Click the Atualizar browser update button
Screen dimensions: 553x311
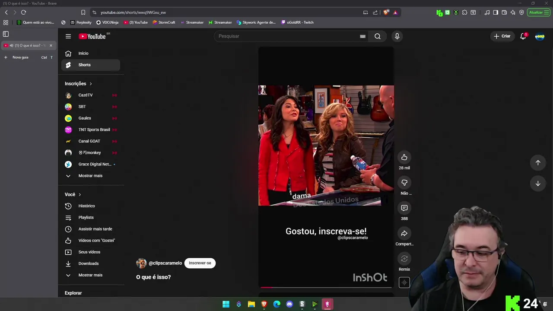pos(538,13)
